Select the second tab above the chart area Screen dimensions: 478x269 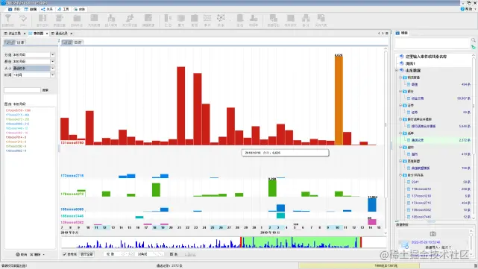pyautogui.click(x=78, y=42)
